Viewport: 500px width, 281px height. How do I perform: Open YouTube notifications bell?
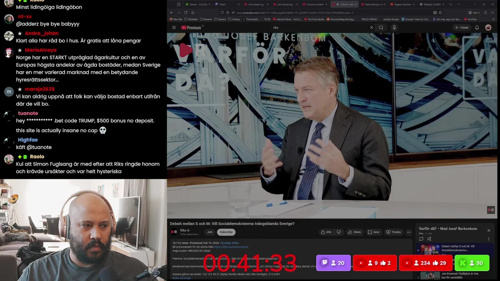click(477, 28)
